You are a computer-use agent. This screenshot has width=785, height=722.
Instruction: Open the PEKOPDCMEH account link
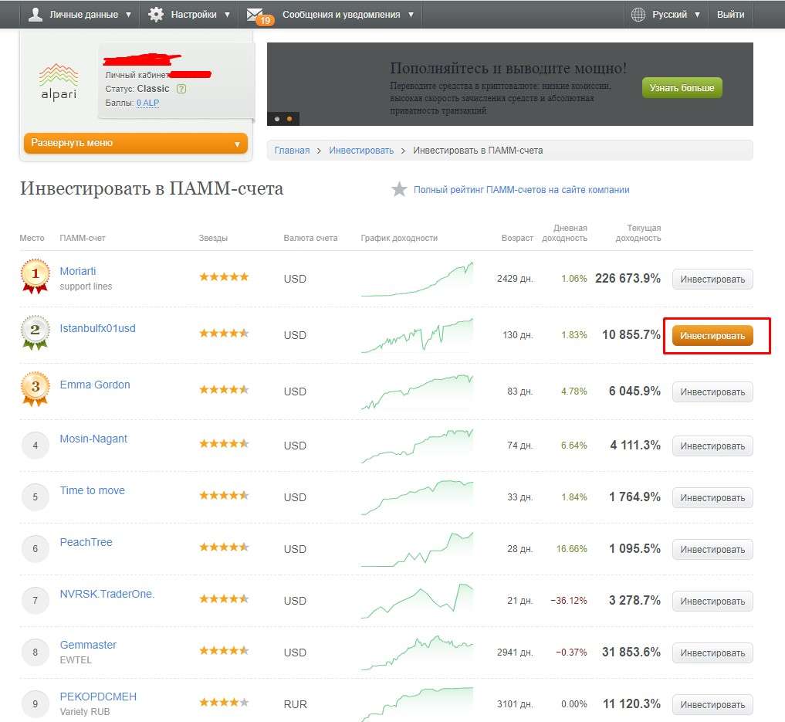(x=98, y=697)
